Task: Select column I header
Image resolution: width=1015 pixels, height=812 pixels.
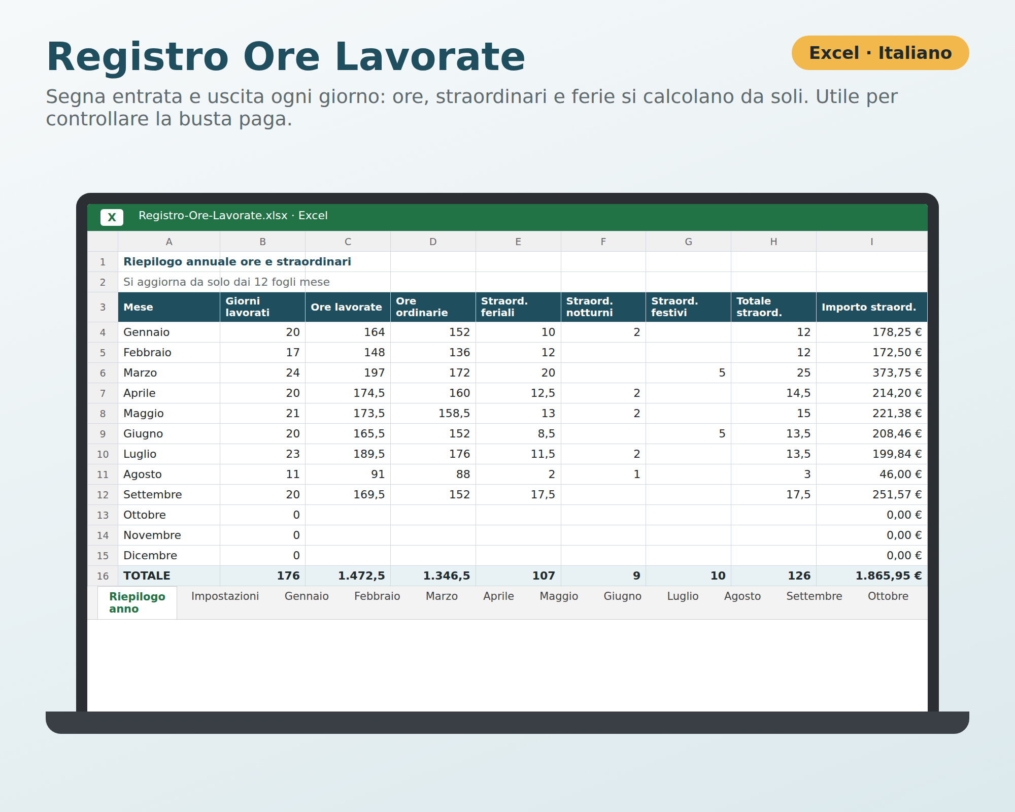Action: point(872,242)
